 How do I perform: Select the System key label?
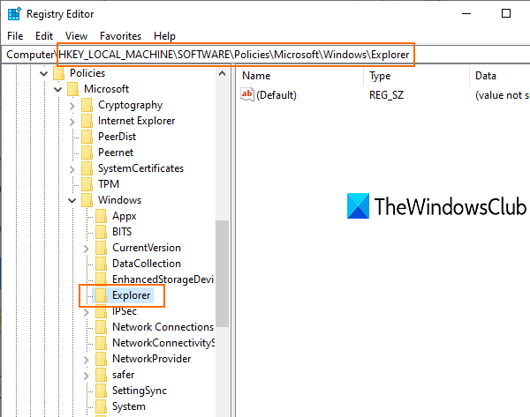[x=129, y=406]
